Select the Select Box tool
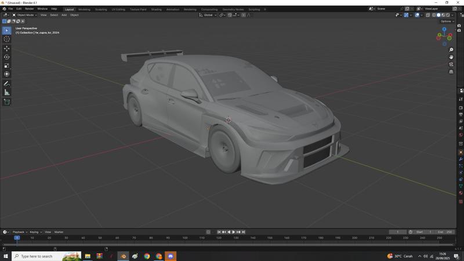Image resolution: width=464 pixels, height=261 pixels. pyautogui.click(x=7, y=31)
